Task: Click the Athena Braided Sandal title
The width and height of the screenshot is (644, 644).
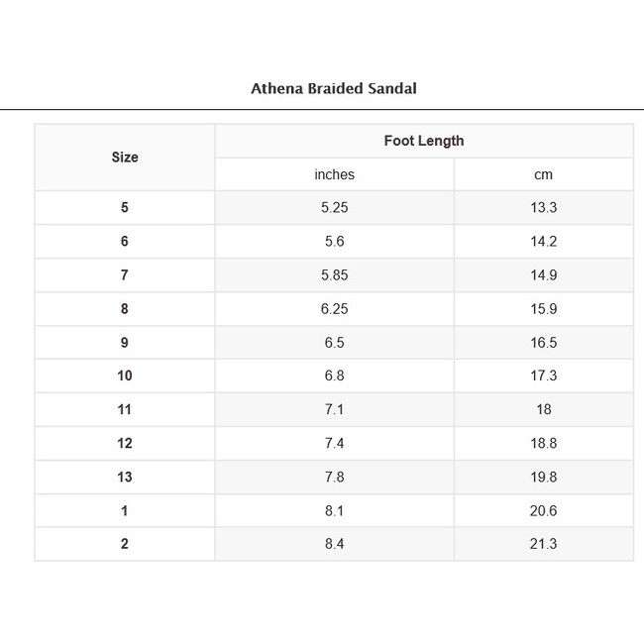Action: (x=333, y=88)
